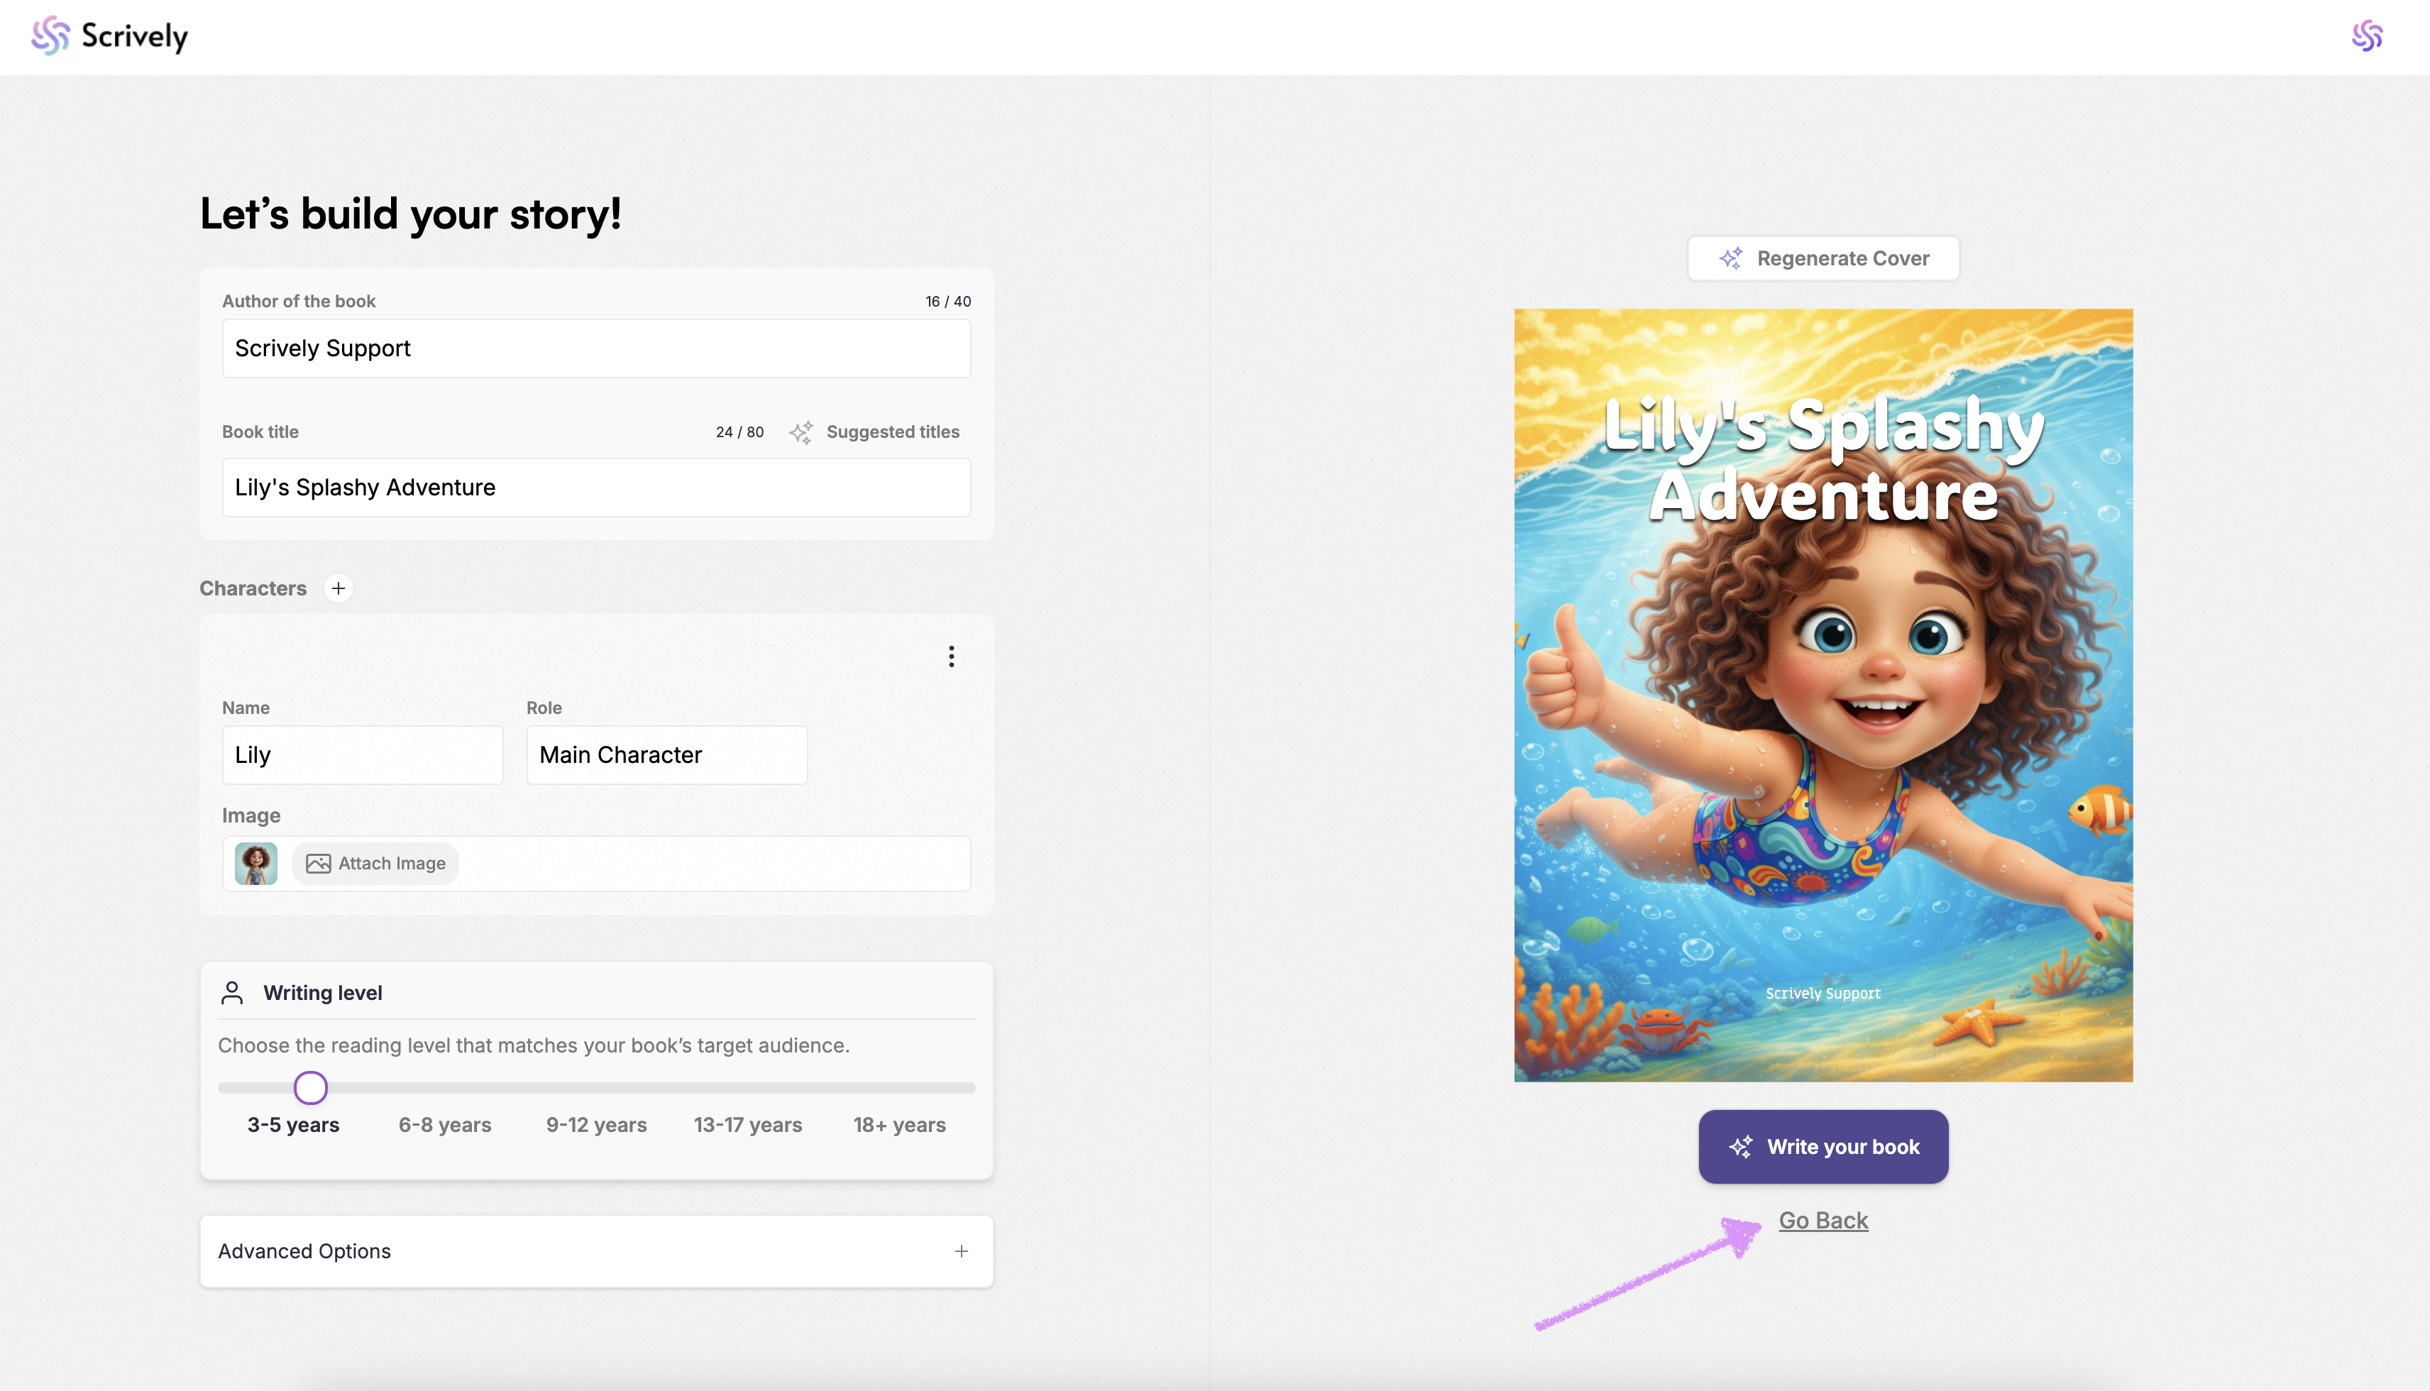Select the 9-12 years reading level
The image size is (2430, 1391).
pyautogui.click(x=596, y=1124)
